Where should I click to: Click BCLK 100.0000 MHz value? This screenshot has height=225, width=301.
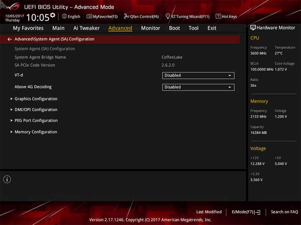pos(262,69)
